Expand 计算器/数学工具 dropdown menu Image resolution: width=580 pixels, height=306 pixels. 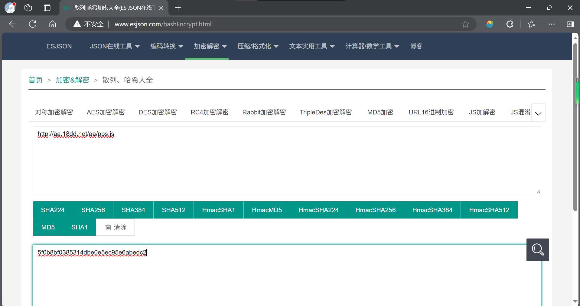(x=372, y=46)
